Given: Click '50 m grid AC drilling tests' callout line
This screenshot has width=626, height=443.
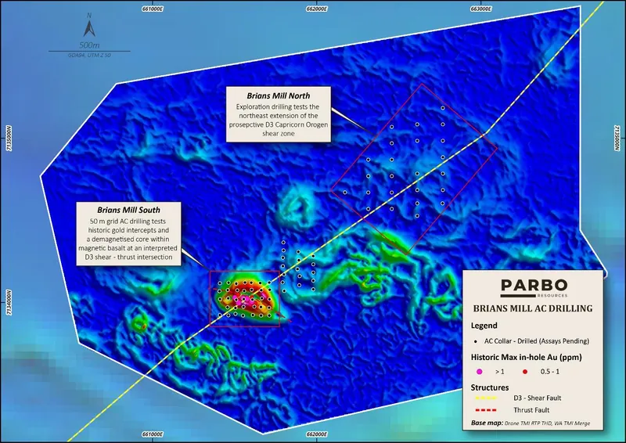Looking at the screenshot, I should pos(128,221).
